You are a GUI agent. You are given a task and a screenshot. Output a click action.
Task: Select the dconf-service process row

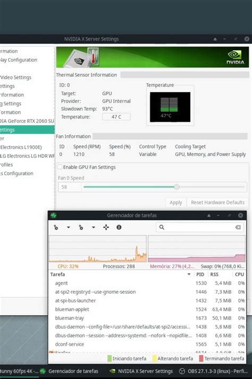147,344
